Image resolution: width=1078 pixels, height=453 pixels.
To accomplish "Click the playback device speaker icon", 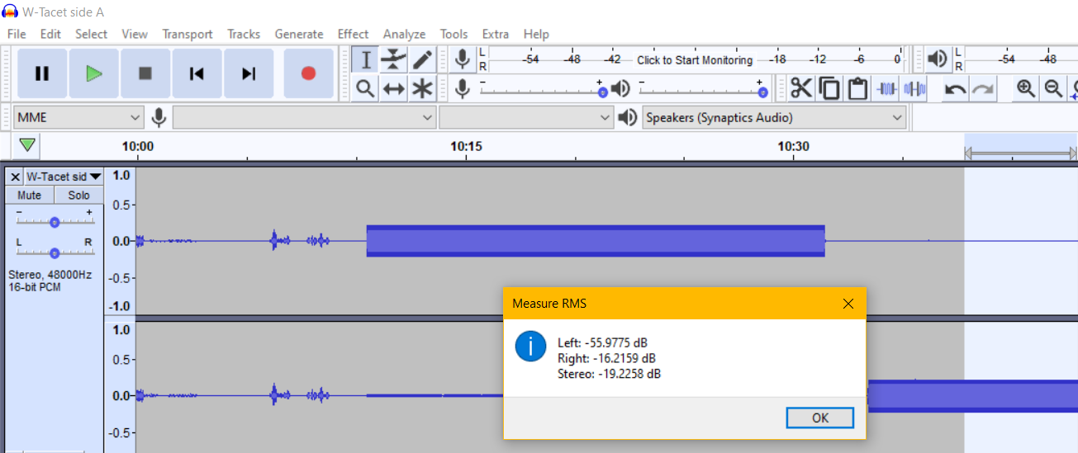I will (x=629, y=118).
